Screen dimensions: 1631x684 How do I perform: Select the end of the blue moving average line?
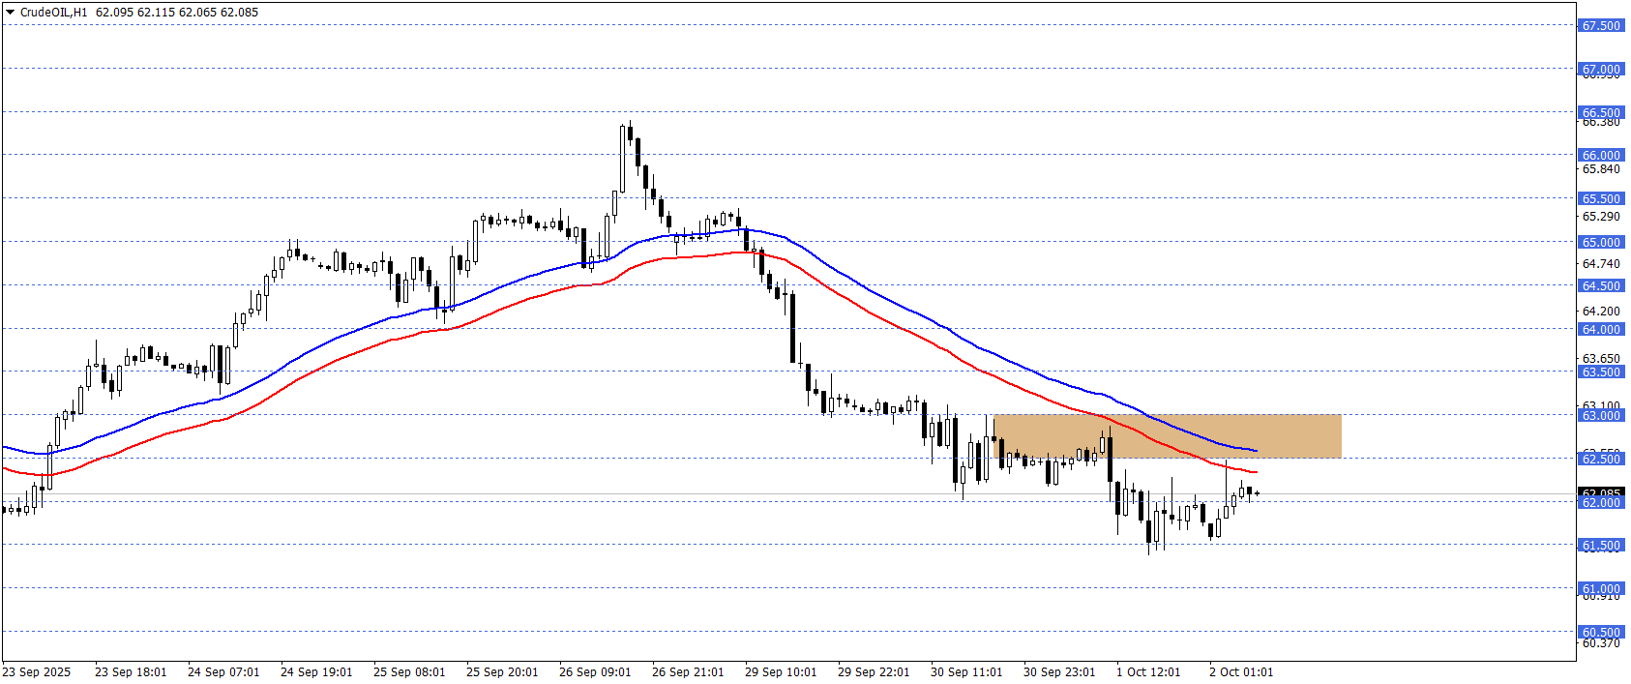point(1256,451)
